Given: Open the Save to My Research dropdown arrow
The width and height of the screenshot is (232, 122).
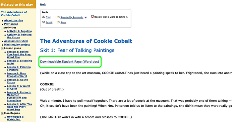Looking at the screenshot, I should 86,18.
